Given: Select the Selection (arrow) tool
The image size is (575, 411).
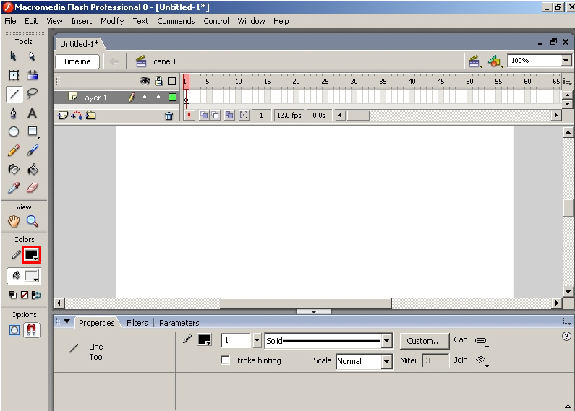Looking at the screenshot, I should [14, 56].
